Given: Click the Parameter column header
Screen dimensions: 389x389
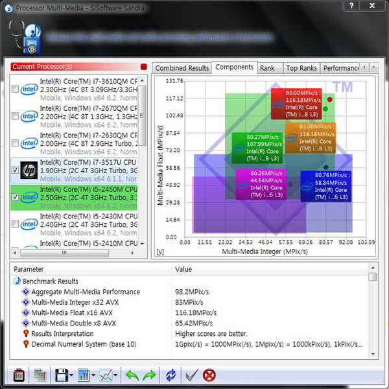Looking at the screenshot, I should (x=91, y=269).
